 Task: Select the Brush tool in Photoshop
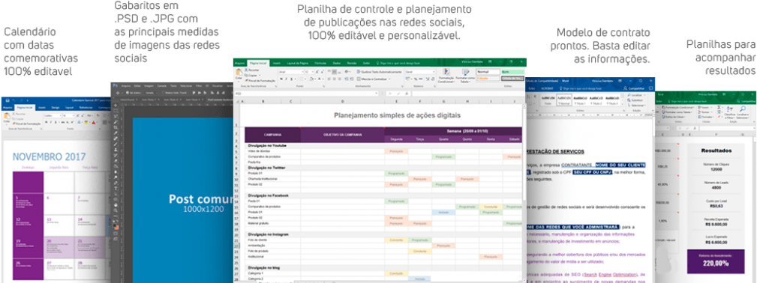click(116, 144)
